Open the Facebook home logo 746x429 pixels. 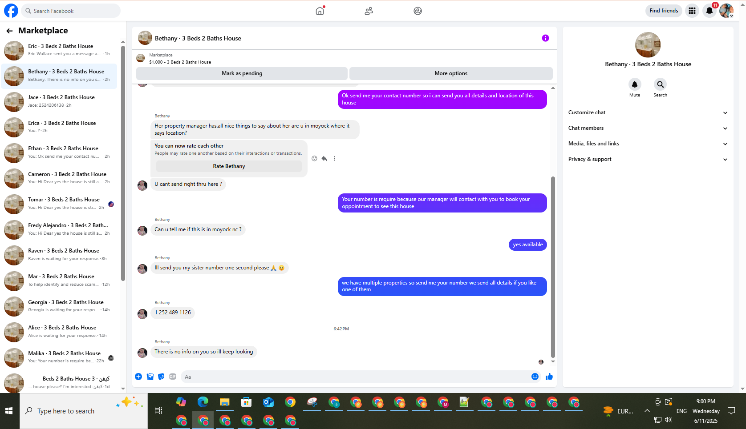(11, 11)
